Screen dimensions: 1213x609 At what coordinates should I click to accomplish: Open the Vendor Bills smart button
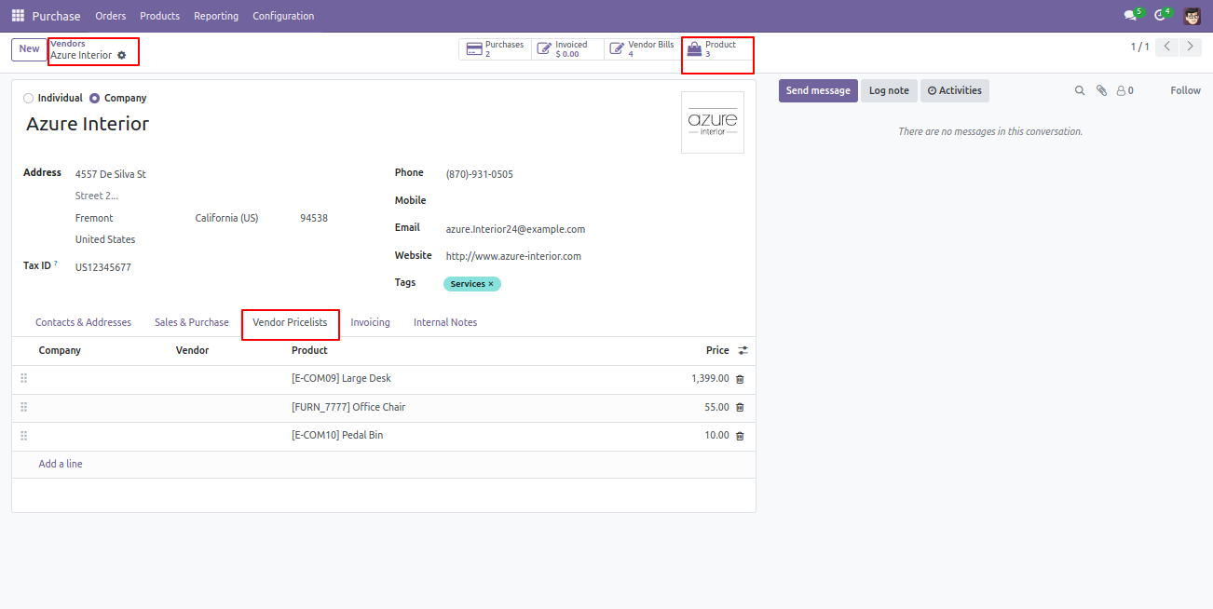[x=640, y=49]
